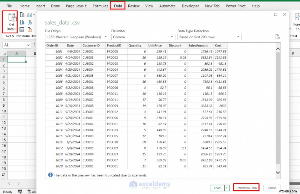Click the Cancel button

pos(272,188)
